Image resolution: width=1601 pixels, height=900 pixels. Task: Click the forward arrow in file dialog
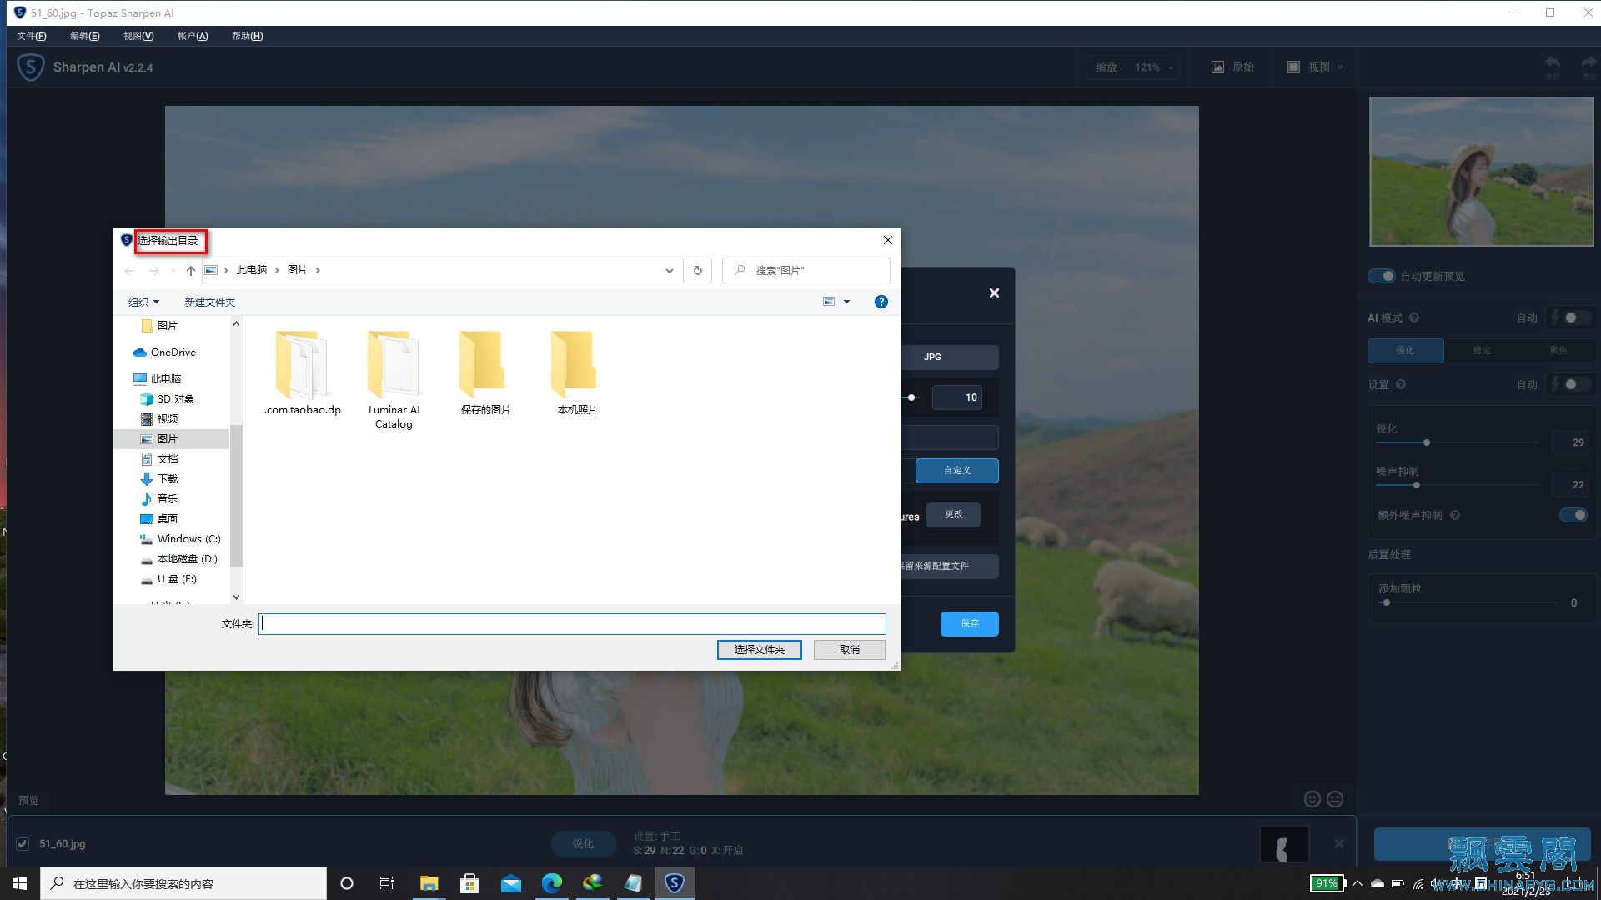pyautogui.click(x=153, y=270)
